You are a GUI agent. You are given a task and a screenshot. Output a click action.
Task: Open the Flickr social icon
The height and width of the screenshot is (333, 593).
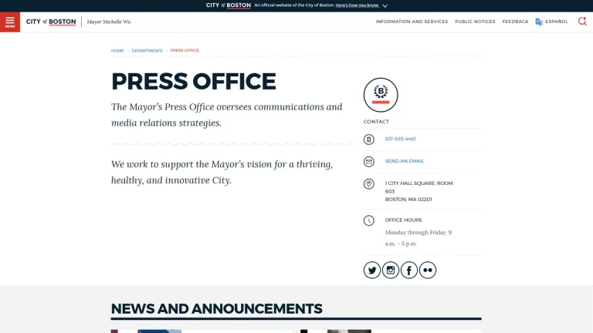click(427, 270)
